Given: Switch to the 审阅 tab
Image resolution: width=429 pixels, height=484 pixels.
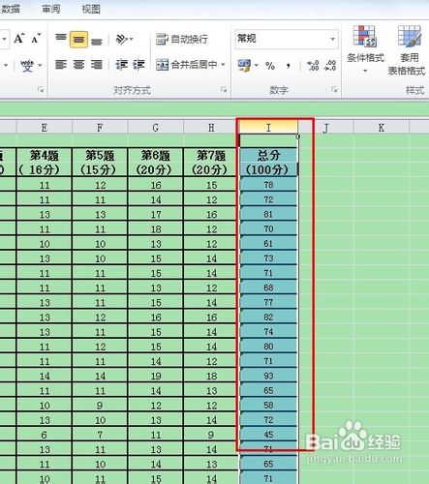Looking at the screenshot, I should (51, 9).
